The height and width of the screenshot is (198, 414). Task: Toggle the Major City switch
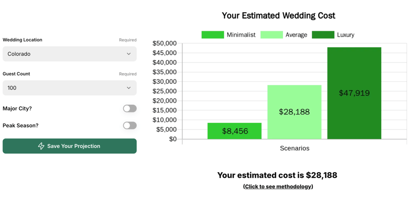130,108
